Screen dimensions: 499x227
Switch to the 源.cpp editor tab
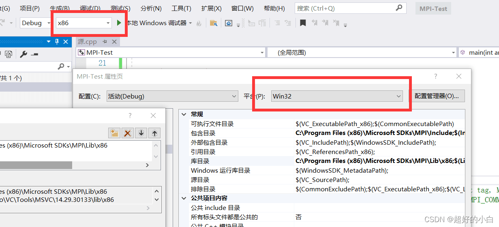87,42
